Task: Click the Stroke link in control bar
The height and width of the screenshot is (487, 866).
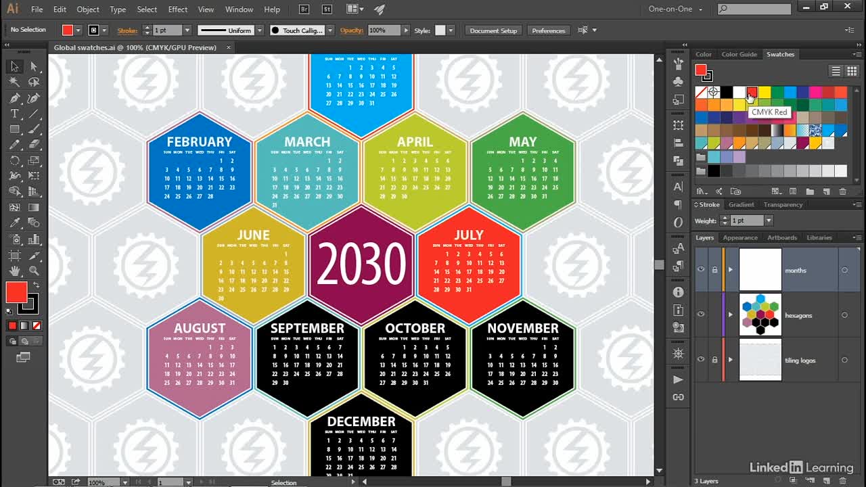Action: tap(127, 30)
